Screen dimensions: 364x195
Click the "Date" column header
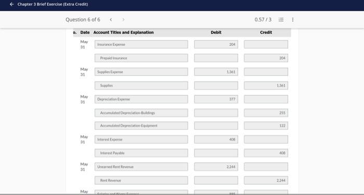point(85,32)
